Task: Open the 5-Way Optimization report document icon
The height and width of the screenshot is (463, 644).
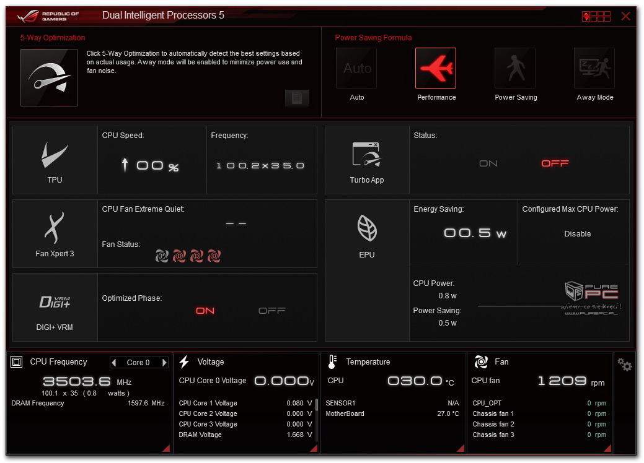Action: 296,98
